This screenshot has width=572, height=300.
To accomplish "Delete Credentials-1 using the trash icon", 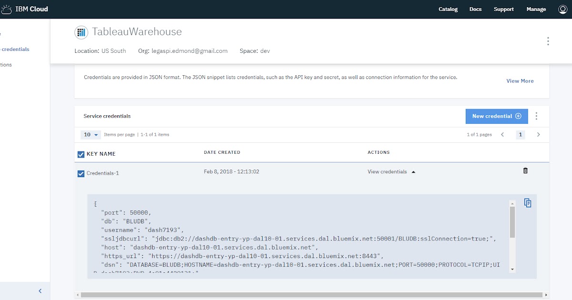I will pos(525,170).
